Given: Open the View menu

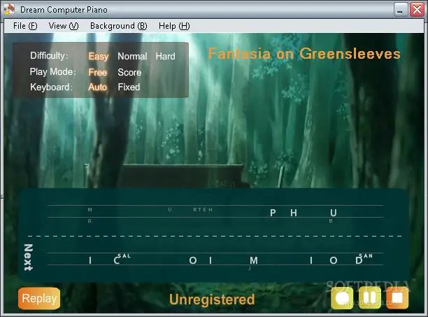Looking at the screenshot, I should point(64,26).
